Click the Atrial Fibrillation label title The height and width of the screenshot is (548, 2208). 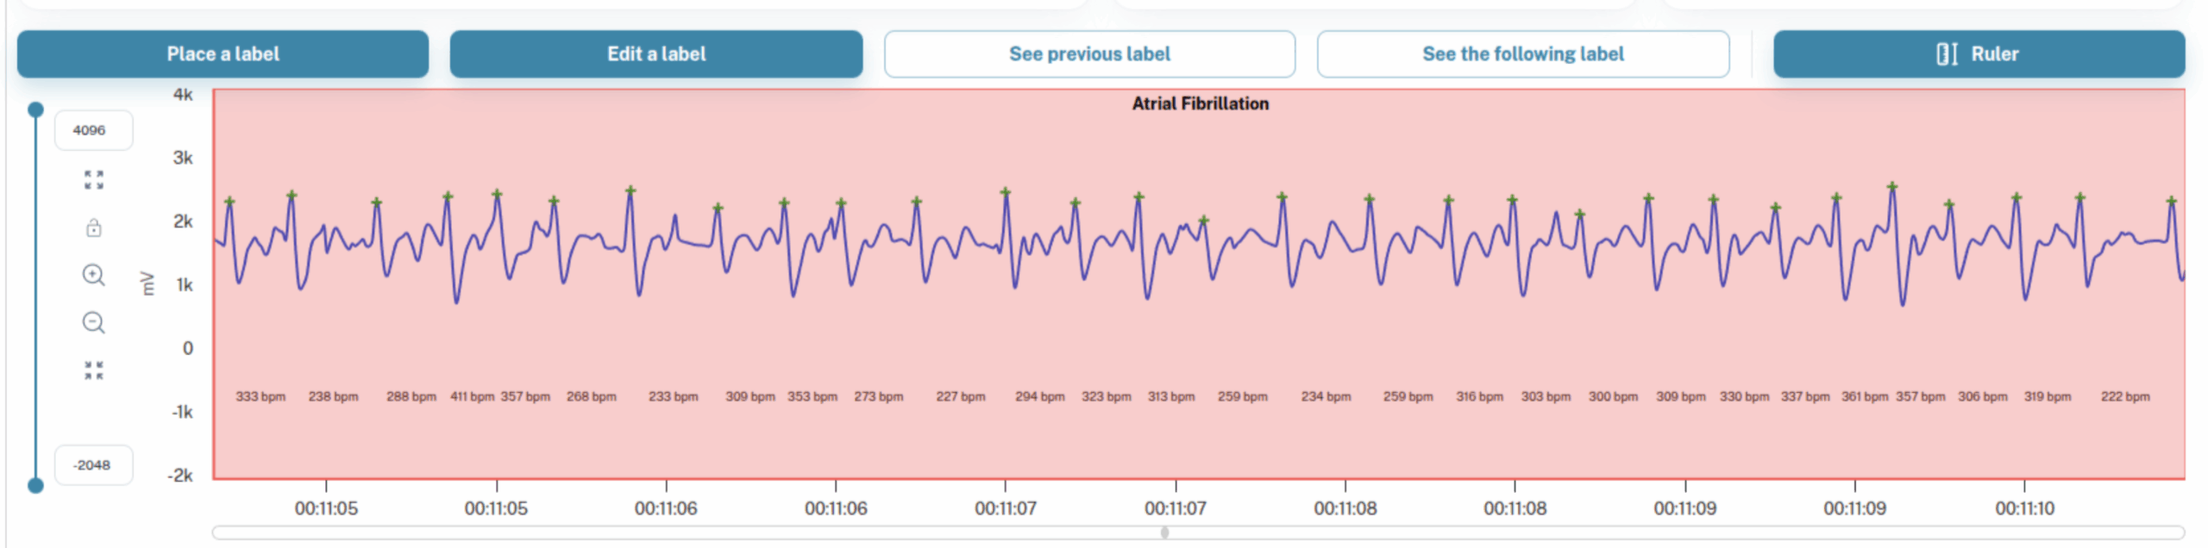click(x=1200, y=103)
